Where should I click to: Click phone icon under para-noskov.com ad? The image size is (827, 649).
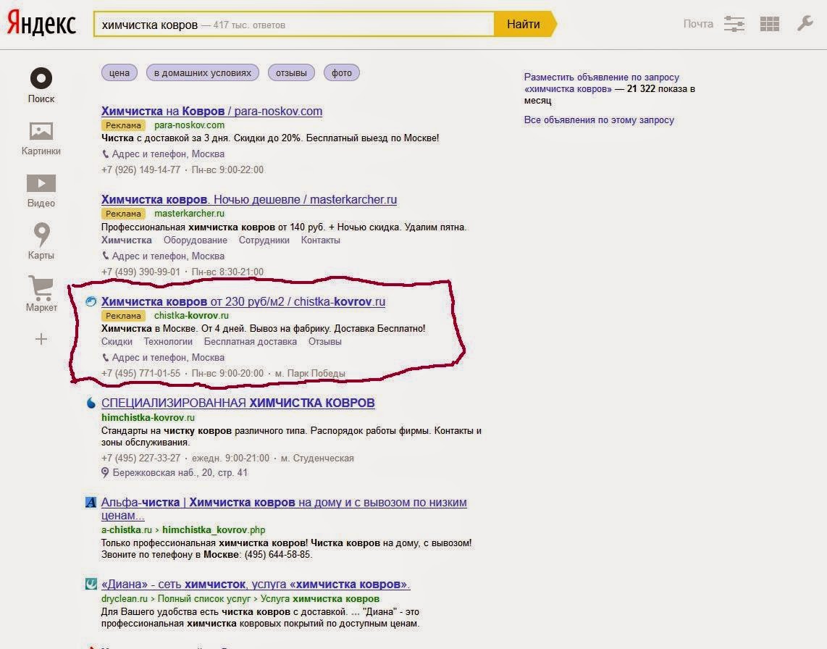105,154
